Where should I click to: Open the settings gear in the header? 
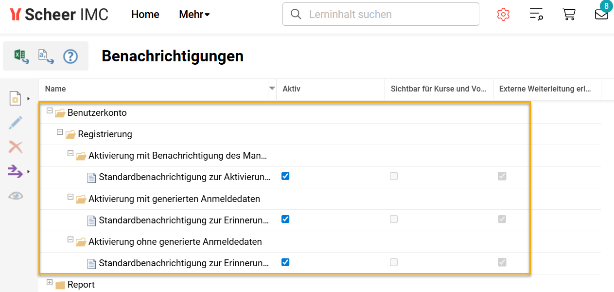[503, 14]
